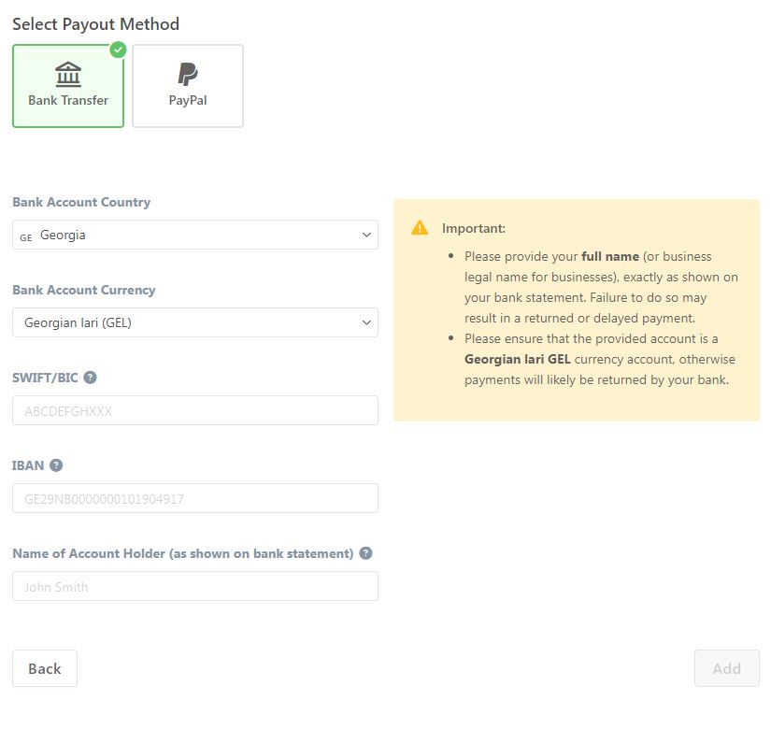
Task: Focus the account holder name field
Action: (x=195, y=586)
